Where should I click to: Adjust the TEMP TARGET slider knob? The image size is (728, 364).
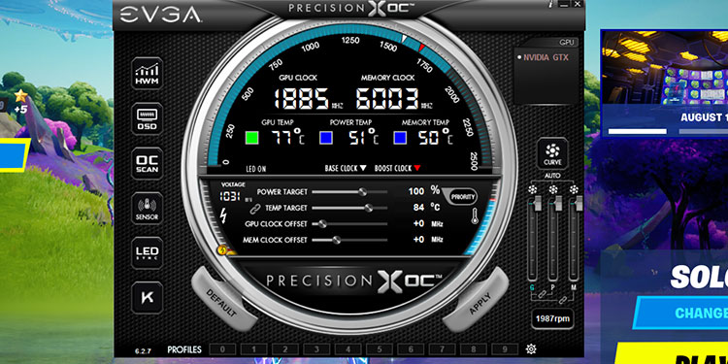tap(369, 208)
